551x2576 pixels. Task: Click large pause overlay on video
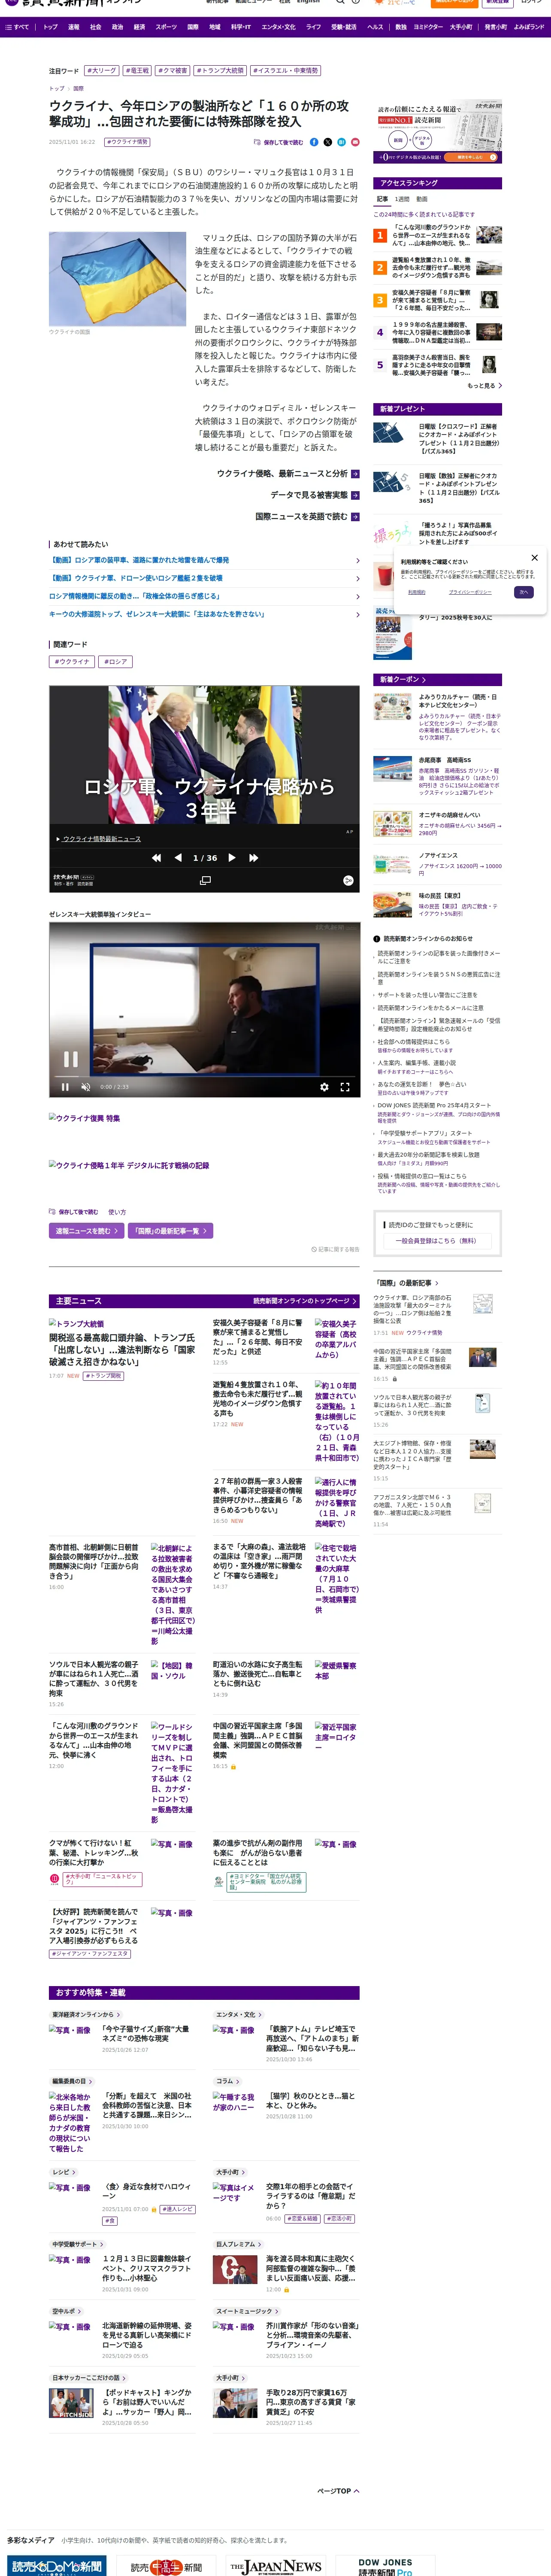click(x=71, y=1059)
